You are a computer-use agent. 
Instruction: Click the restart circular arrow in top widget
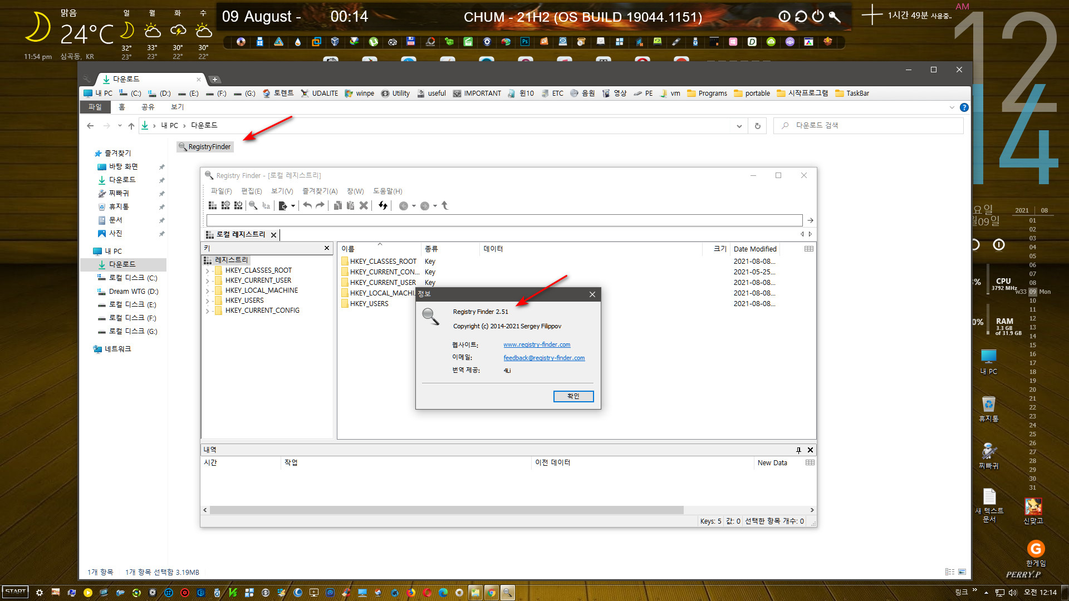[x=801, y=17]
